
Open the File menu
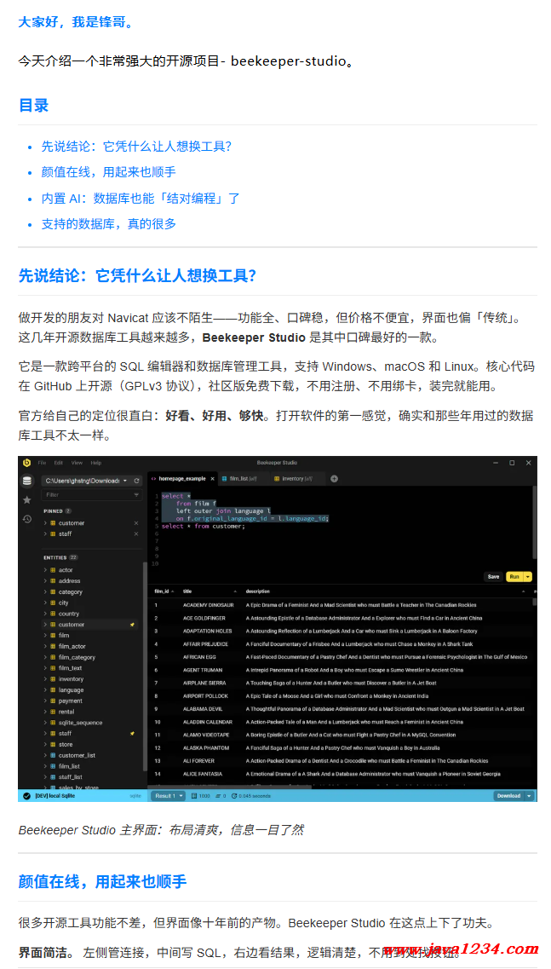[x=42, y=463]
